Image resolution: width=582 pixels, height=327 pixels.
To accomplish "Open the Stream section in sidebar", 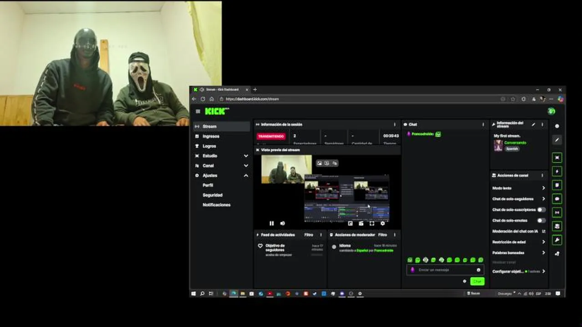I will (221, 126).
